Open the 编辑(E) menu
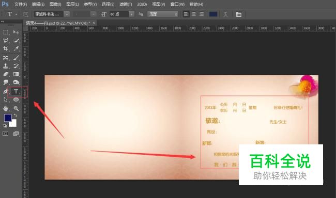The height and width of the screenshot is (198, 336). tap(38, 4)
